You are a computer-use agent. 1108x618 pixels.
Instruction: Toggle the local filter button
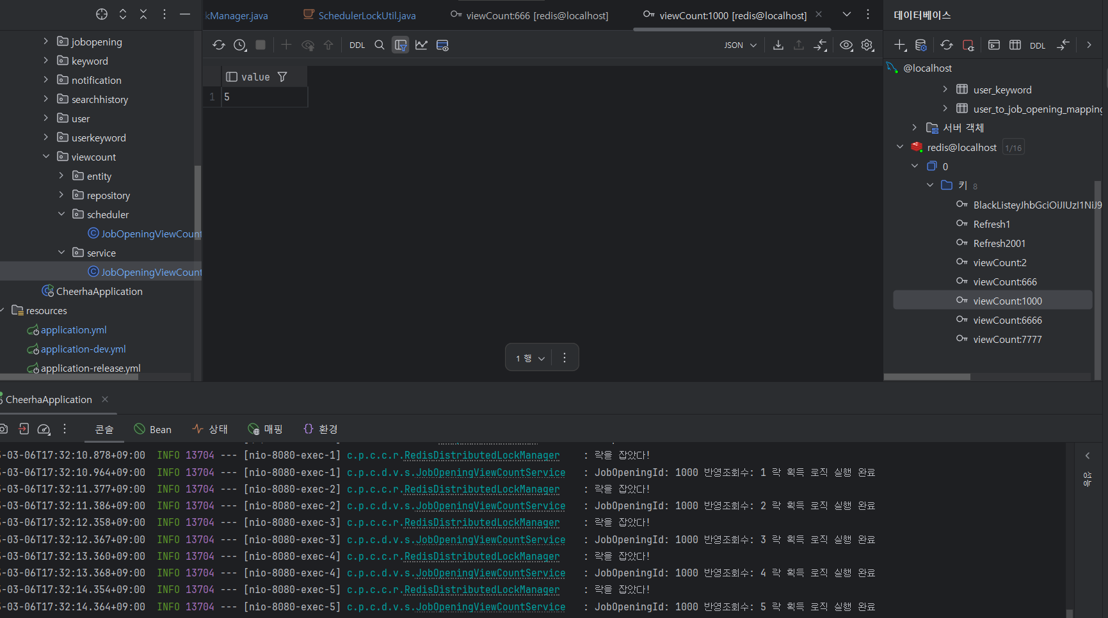click(x=401, y=45)
